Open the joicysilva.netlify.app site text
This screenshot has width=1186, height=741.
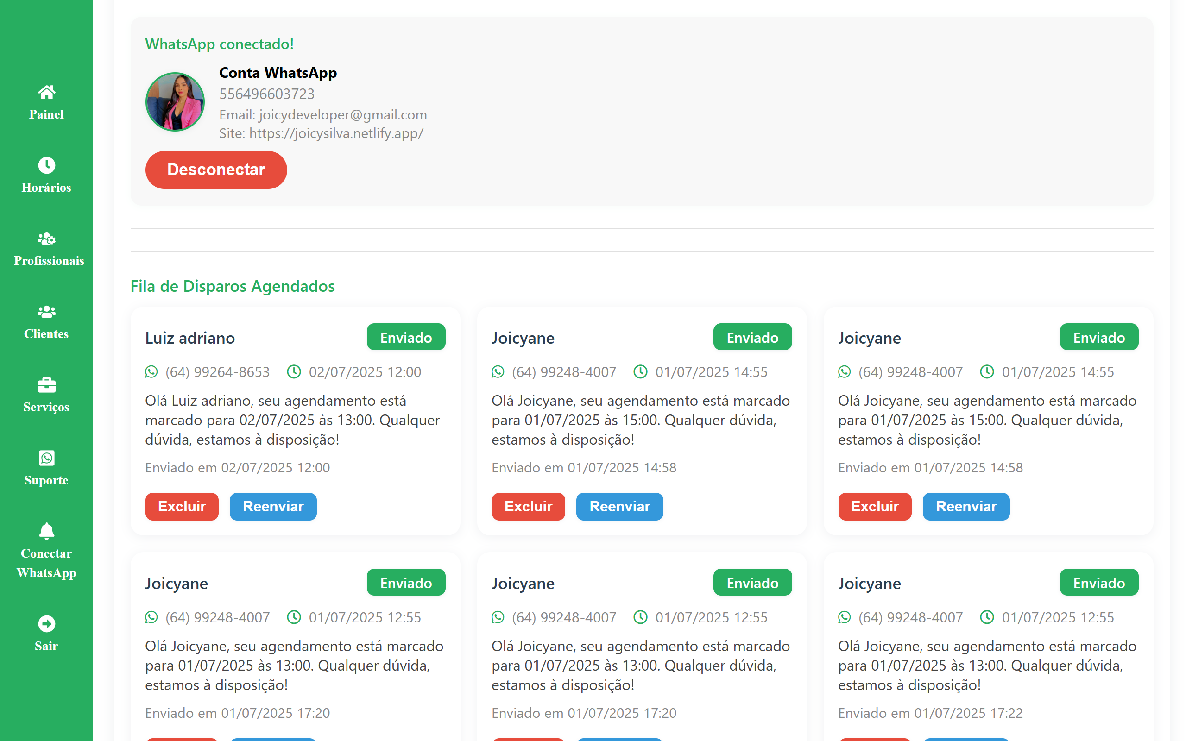pos(336,133)
